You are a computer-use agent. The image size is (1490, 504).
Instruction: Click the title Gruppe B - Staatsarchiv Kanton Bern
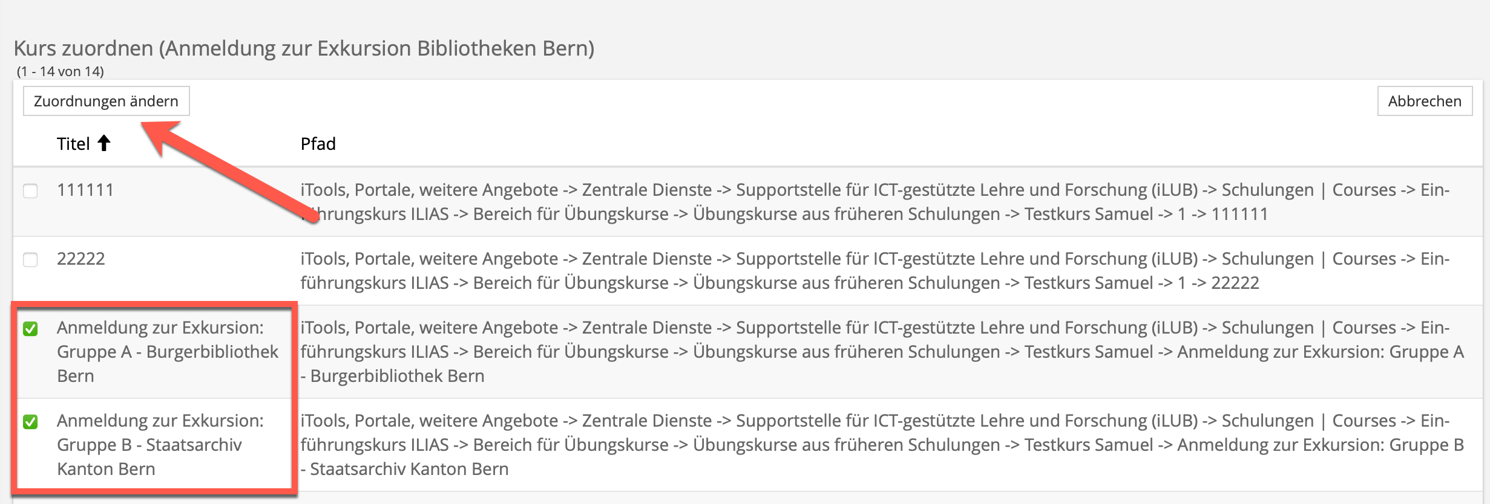(160, 445)
